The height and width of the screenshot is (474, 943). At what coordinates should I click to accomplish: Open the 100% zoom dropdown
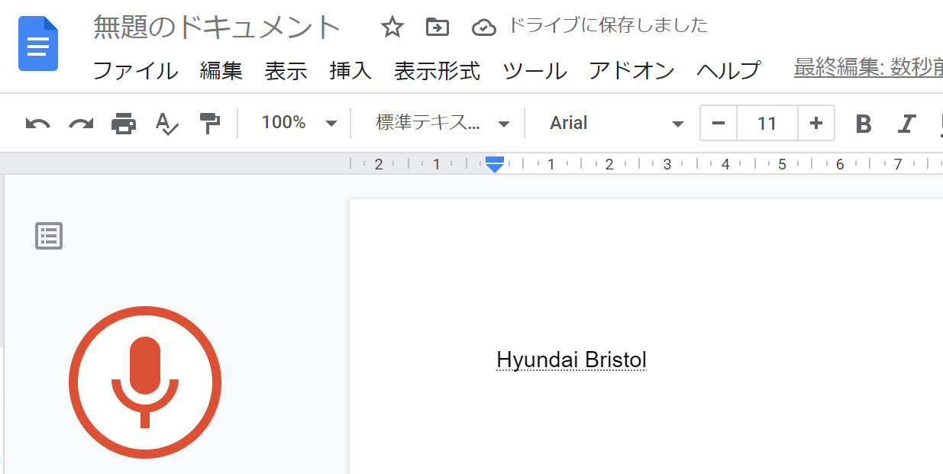[299, 123]
